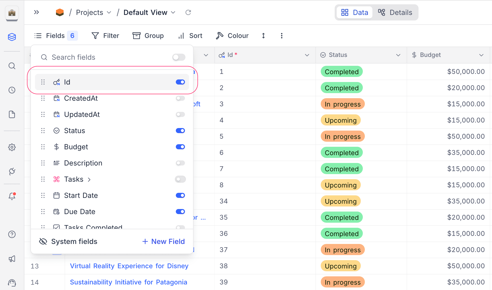Open the Filter menu
Image resolution: width=492 pixels, height=290 pixels.
click(105, 36)
